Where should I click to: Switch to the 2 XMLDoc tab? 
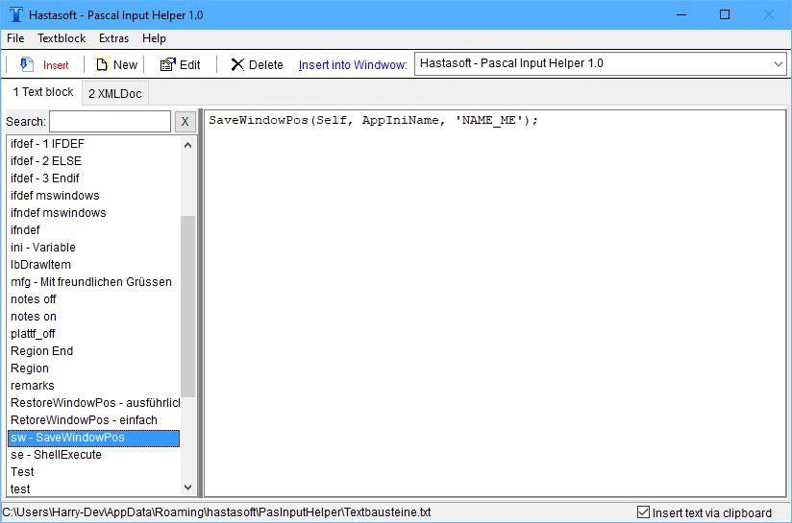115,93
